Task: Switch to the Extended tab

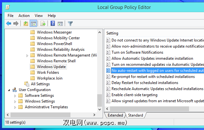Action: (115, 115)
